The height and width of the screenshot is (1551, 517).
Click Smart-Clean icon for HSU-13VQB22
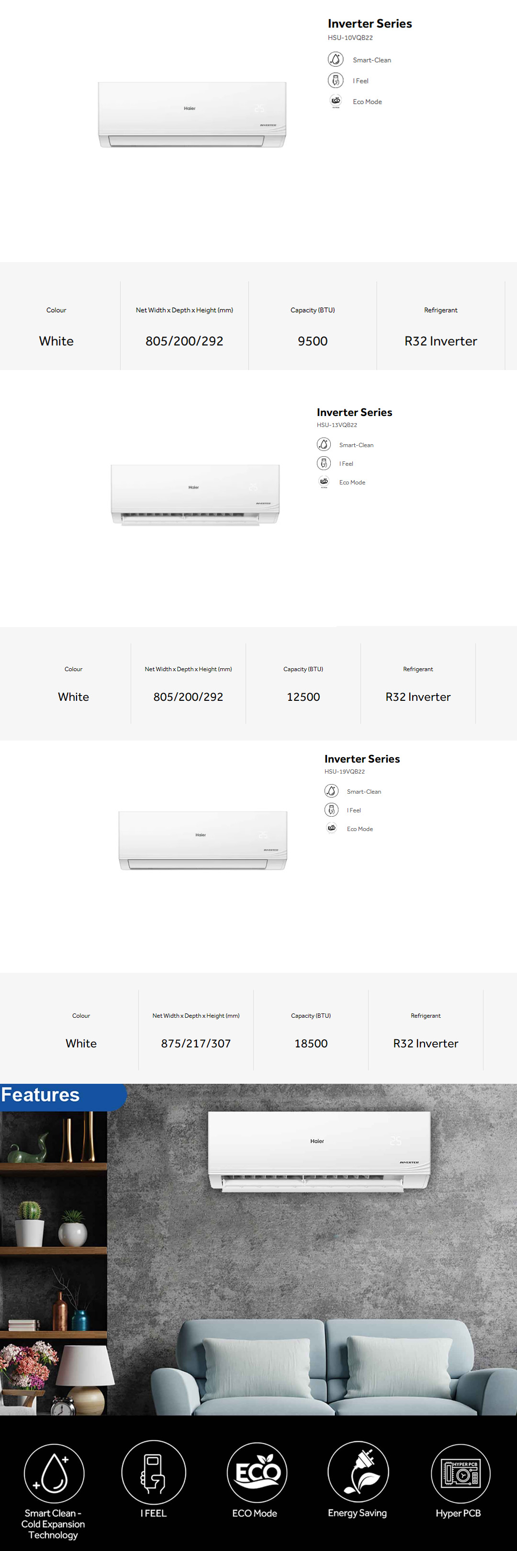tap(324, 444)
